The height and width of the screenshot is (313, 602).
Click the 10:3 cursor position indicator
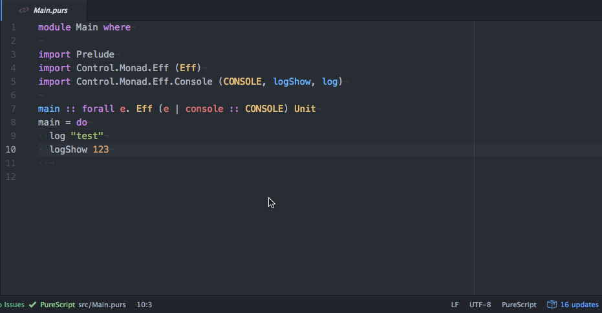(x=144, y=305)
